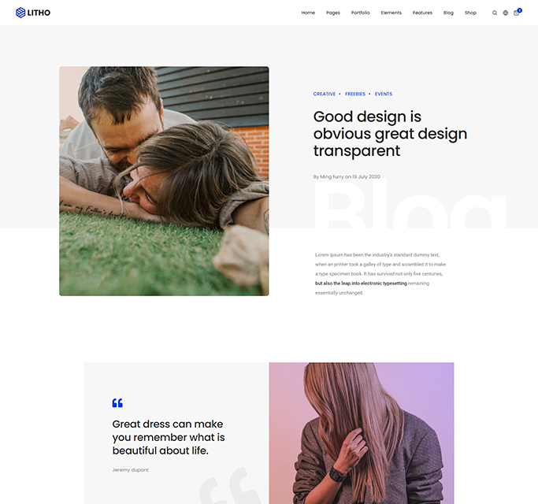Viewport: 538px width, 504px height.
Task: Open the Shop menu in navigation
Action: click(470, 13)
